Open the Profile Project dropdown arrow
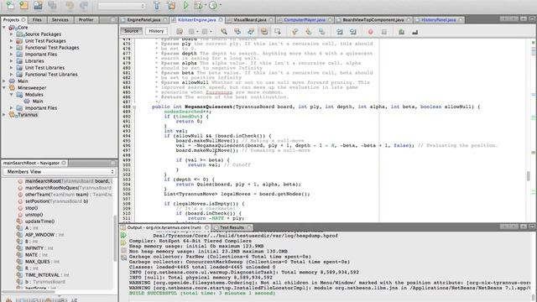Viewport: 537px width, 302px height. click(220, 5)
